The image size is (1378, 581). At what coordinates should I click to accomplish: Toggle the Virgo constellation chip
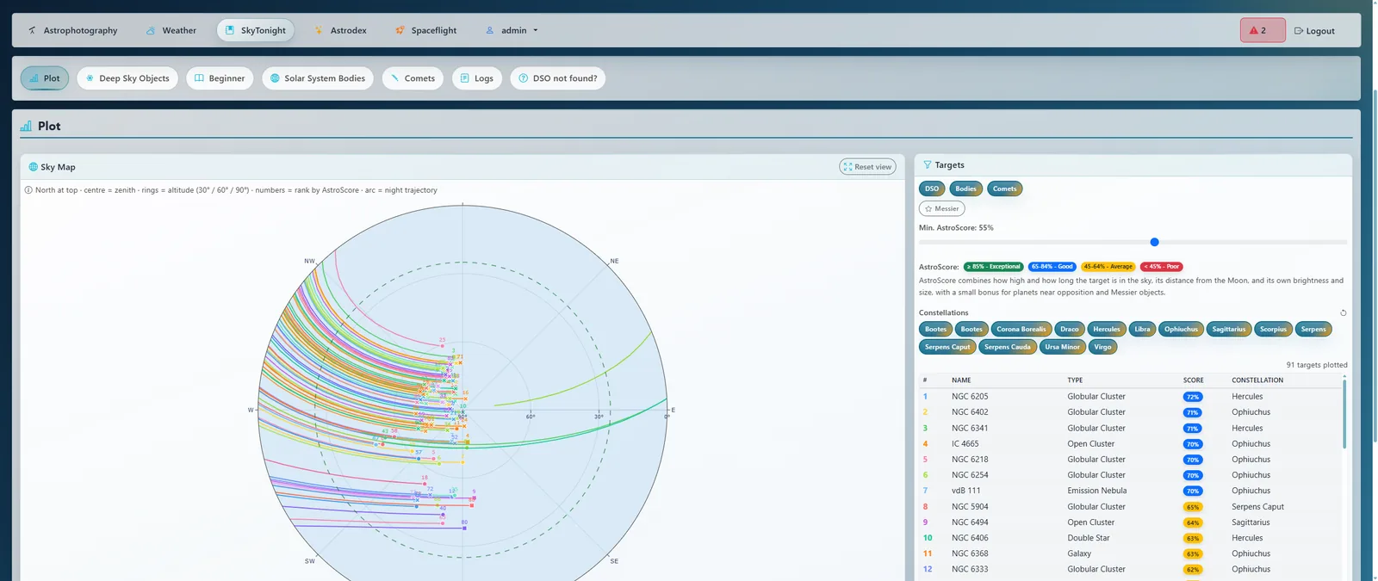pyautogui.click(x=1102, y=347)
